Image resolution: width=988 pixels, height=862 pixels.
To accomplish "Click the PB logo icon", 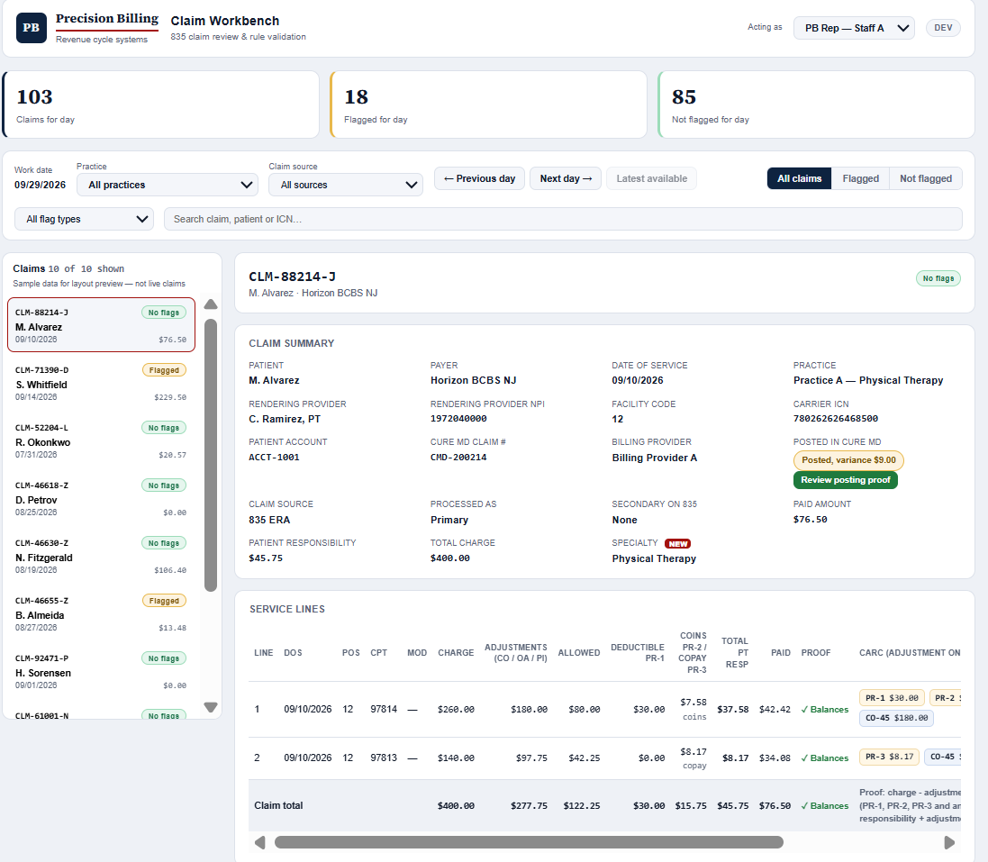I will point(32,28).
